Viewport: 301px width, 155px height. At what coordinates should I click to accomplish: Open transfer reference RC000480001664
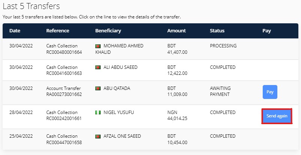(64, 52)
